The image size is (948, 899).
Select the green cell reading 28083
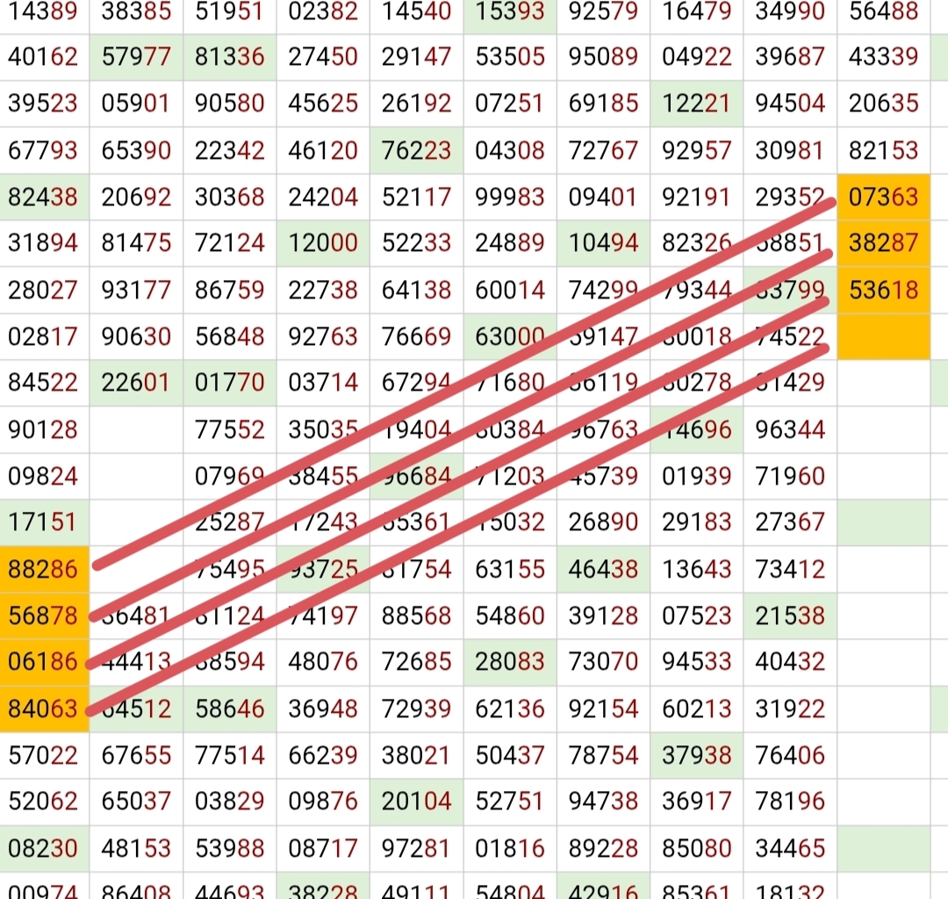click(510, 662)
